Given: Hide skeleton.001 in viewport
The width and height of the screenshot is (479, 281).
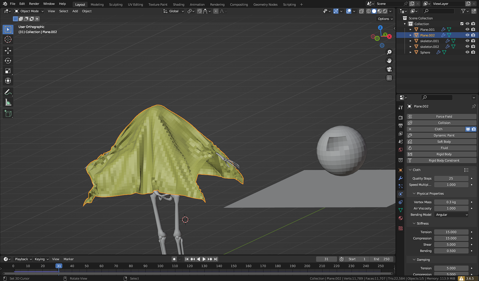Looking at the screenshot, I should (x=468, y=41).
